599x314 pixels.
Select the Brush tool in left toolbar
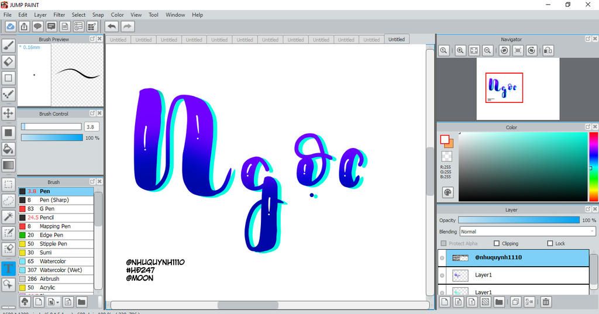[8, 46]
